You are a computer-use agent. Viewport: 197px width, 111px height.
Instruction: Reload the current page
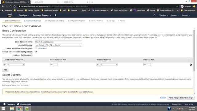click(10, 6)
